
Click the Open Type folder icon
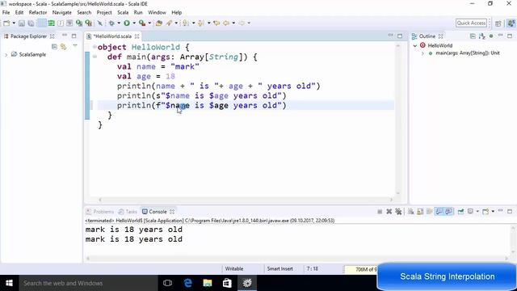(x=159, y=23)
